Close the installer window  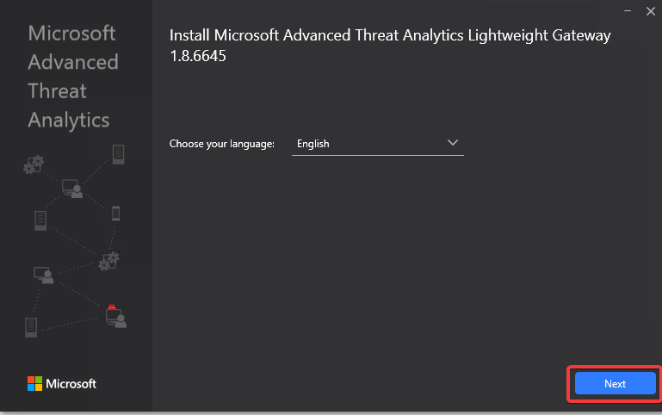650,10
